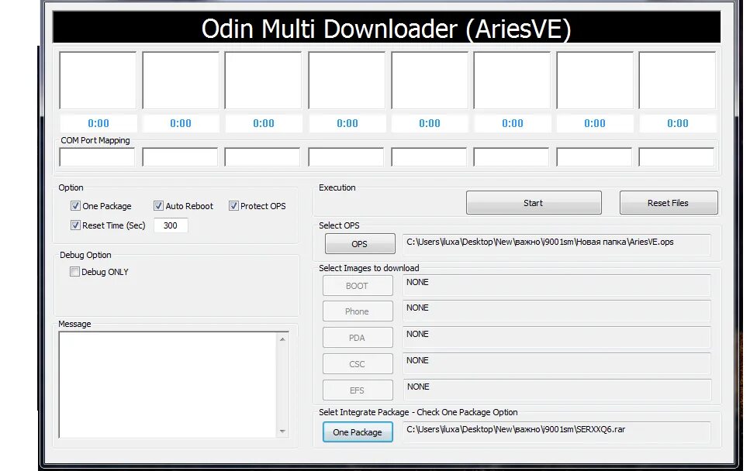Click the Odin Multi Downloader (AriesVE) title banner
750x471 pixels.
pyautogui.click(x=386, y=28)
